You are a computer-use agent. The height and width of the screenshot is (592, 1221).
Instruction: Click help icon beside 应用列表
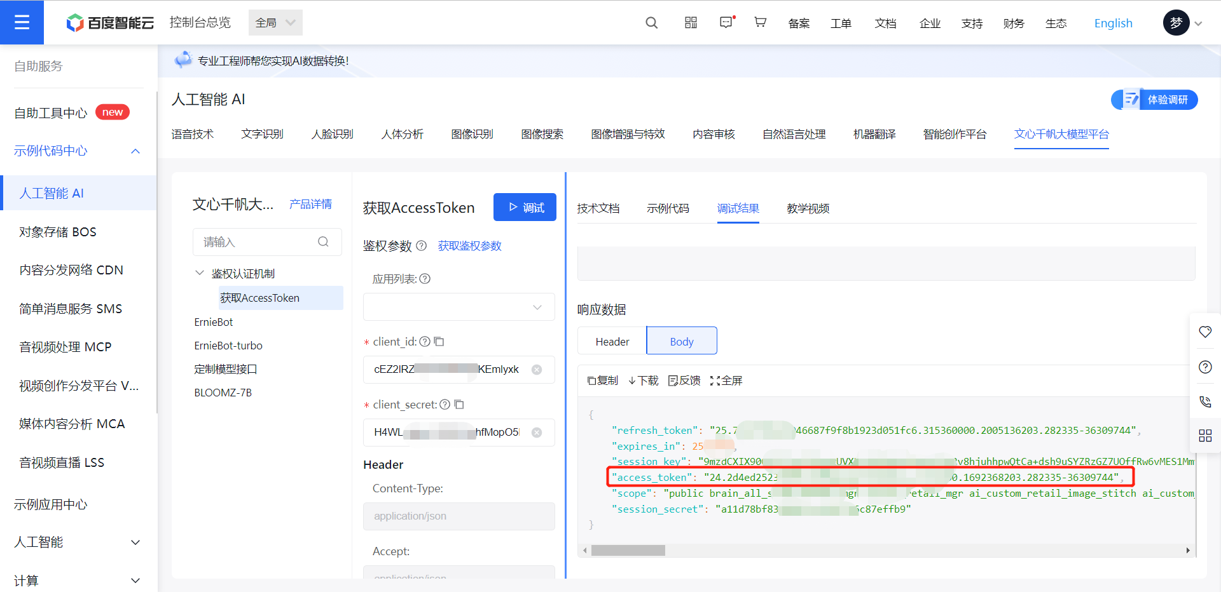point(425,279)
